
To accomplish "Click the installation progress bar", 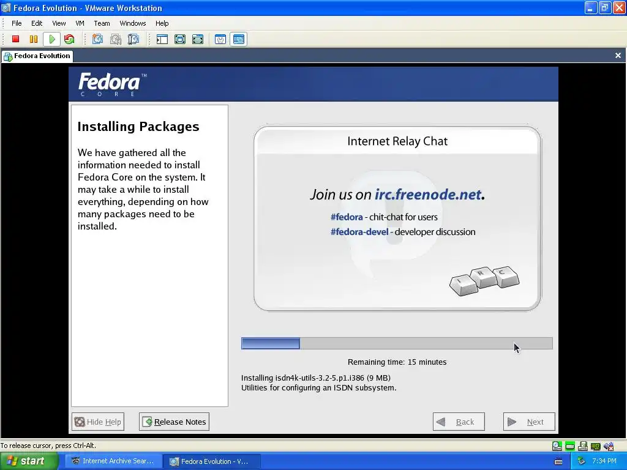I will 397,343.
